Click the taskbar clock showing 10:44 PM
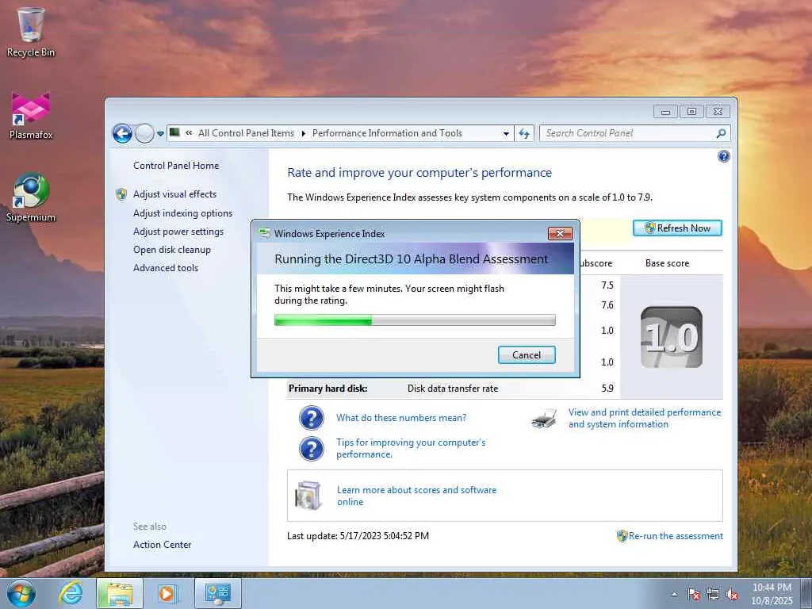The width and height of the screenshot is (812, 609). point(772,594)
